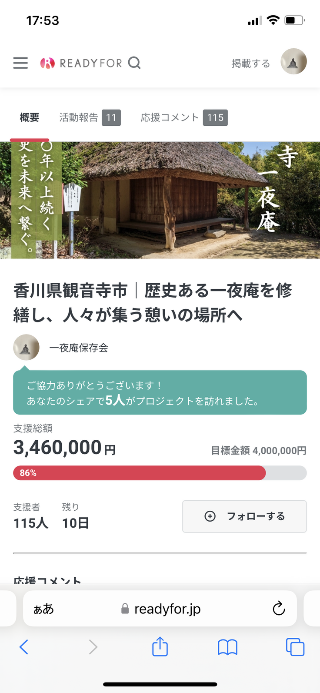The image size is (320, 693).
Task: Switch to the 活動報告 tab
Action: click(90, 117)
